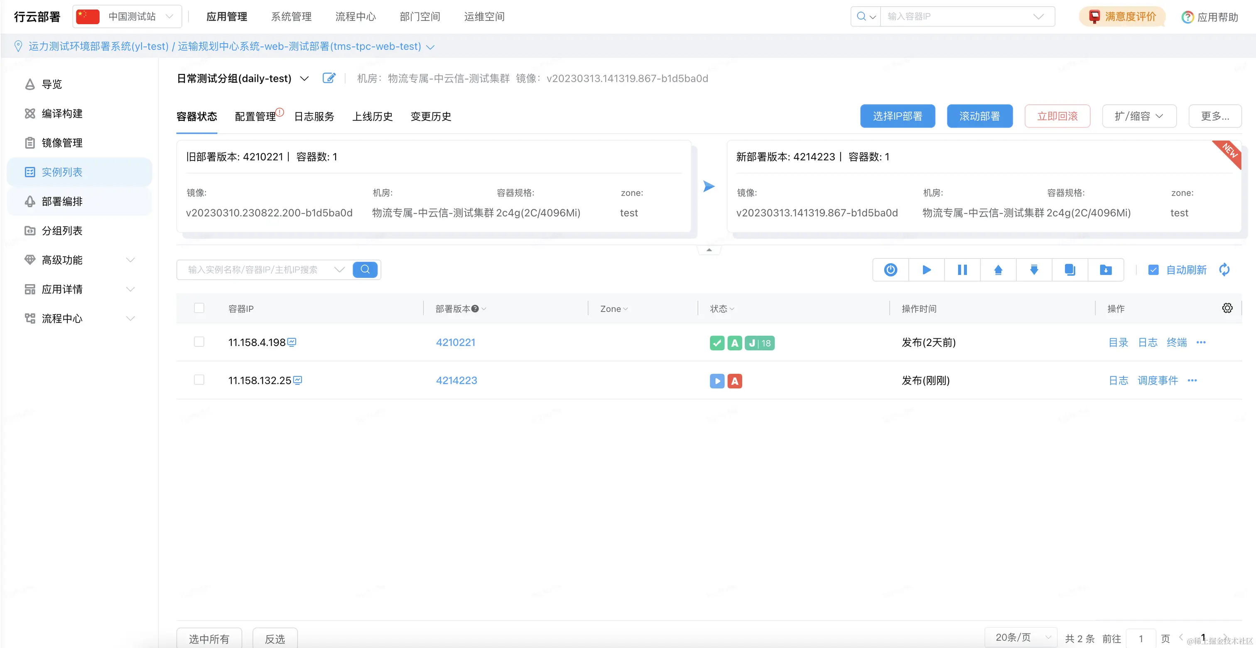1256x648 pixels.
Task: Click the refresh icon beside 自动刷新
Action: tap(1224, 270)
